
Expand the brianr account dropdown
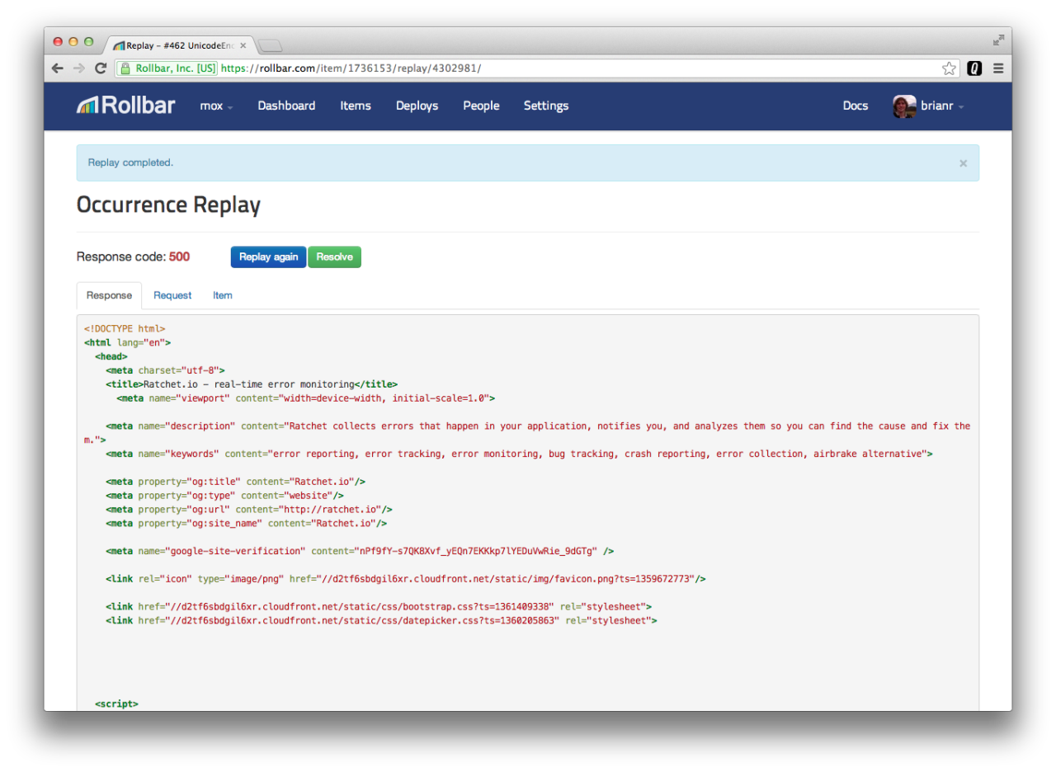point(942,106)
